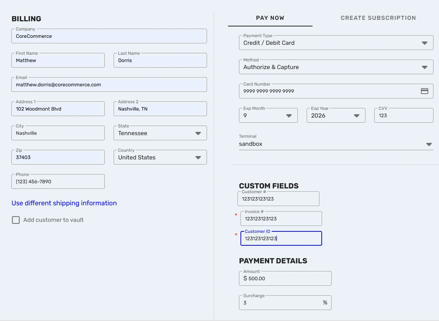The height and width of the screenshot is (321, 439).
Task: Switch to the Pay Now tab
Action: click(x=270, y=18)
